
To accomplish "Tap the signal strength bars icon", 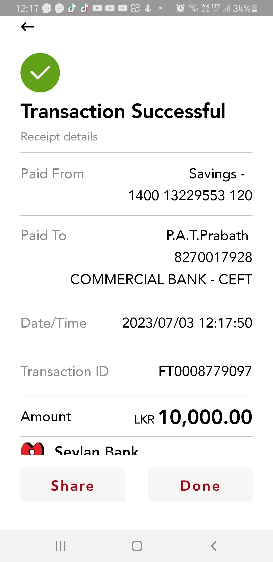I will coord(226,9).
